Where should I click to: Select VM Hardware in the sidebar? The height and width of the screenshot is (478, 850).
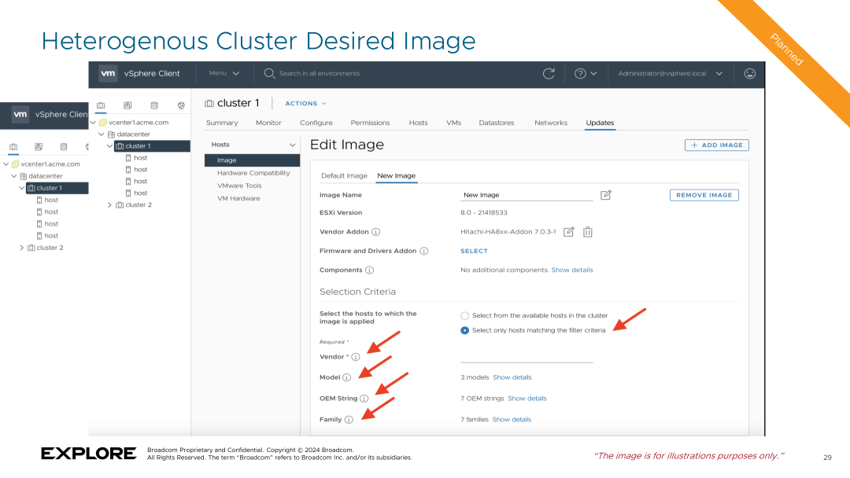click(x=238, y=199)
